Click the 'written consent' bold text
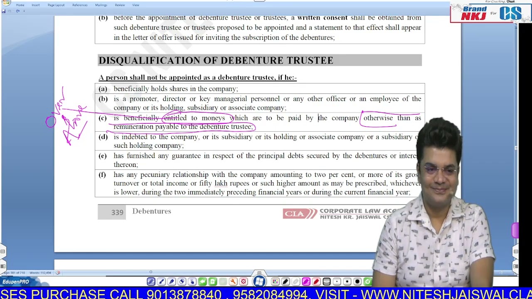The width and height of the screenshot is (532, 299). click(x=322, y=18)
